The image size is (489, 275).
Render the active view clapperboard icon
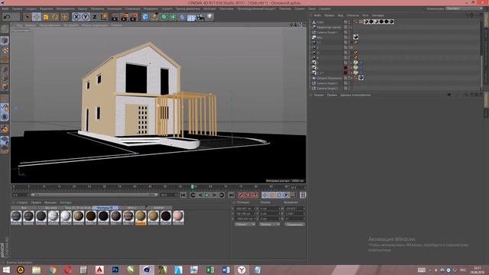tap(115, 17)
